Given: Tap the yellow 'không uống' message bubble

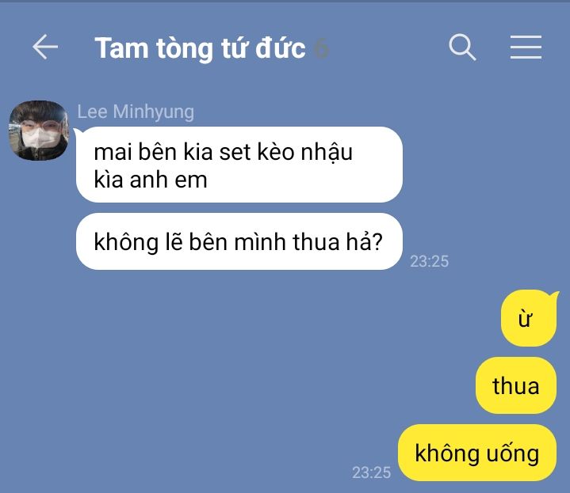Looking at the screenshot, I should [477, 453].
